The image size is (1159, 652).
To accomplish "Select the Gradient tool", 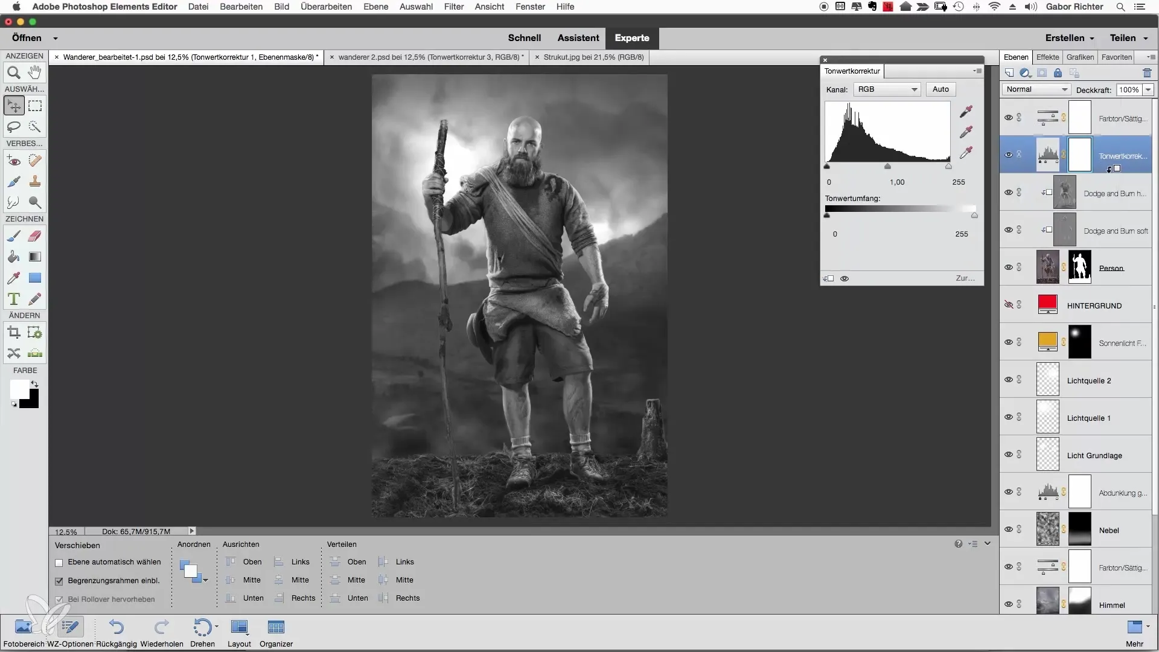I will (35, 257).
